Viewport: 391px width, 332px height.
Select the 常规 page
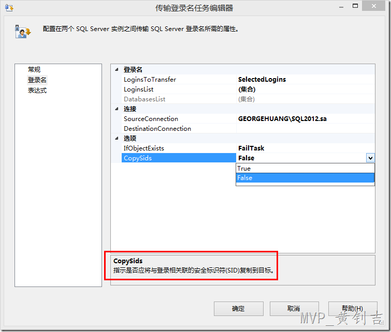coord(34,69)
